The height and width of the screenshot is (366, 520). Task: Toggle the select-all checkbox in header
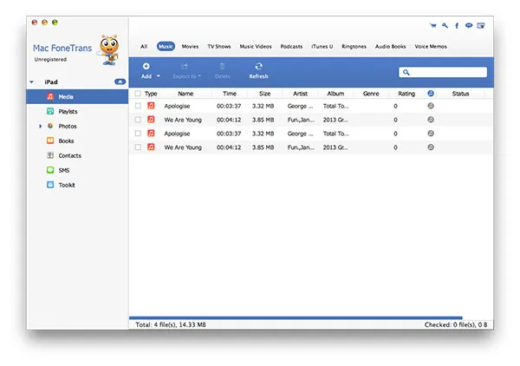138,94
